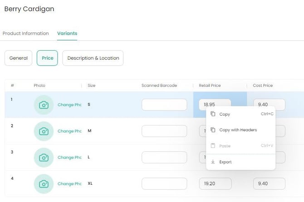Switch to the Product Information tab
This screenshot has width=304, height=202.
[x=26, y=34]
